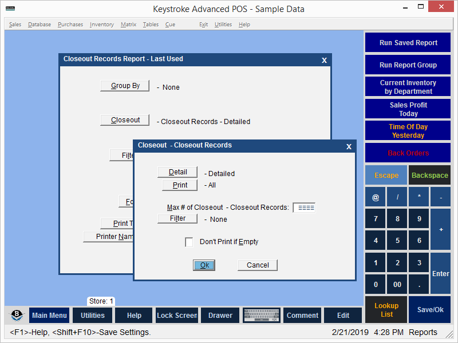The height and width of the screenshot is (343, 458).
Task: Click the Max # of Closeout input field
Action: point(304,208)
